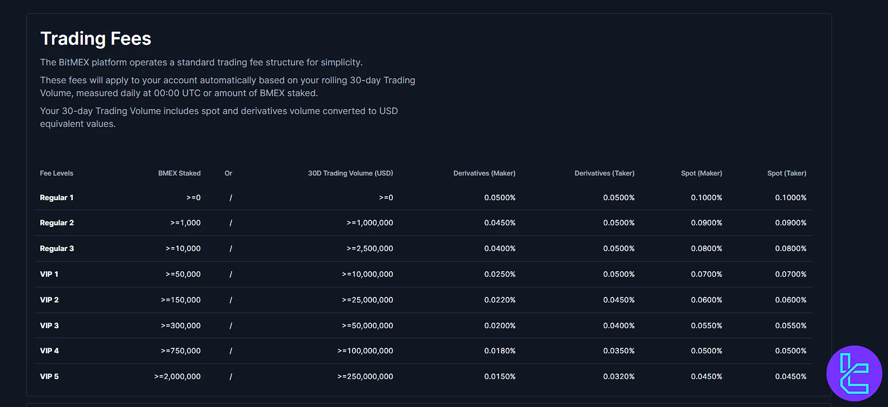Click Regular 3 derivatives maker fee 0.0400%
Screen dimensions: 888x407
click(500, 248)
